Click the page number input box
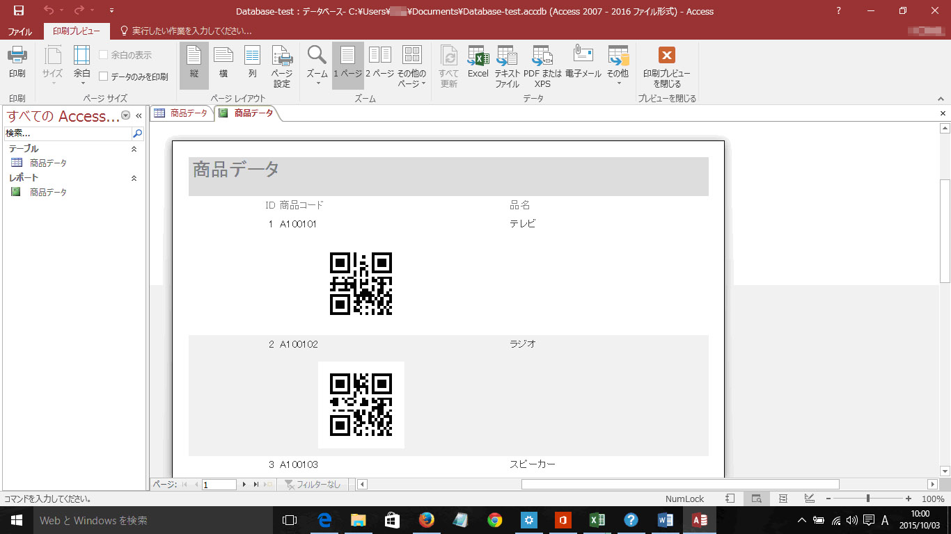Viewport: 951px width, 534px height. [219, 485]
